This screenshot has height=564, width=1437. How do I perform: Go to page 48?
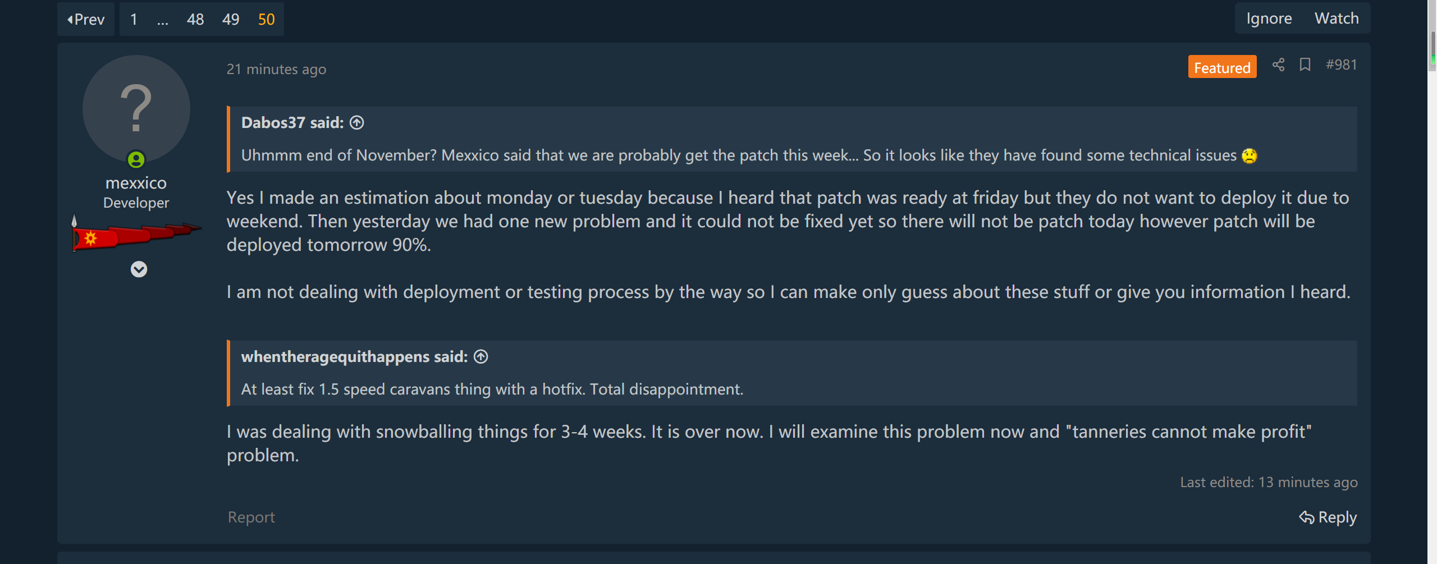pyautogui.click(x=195, y=20)
